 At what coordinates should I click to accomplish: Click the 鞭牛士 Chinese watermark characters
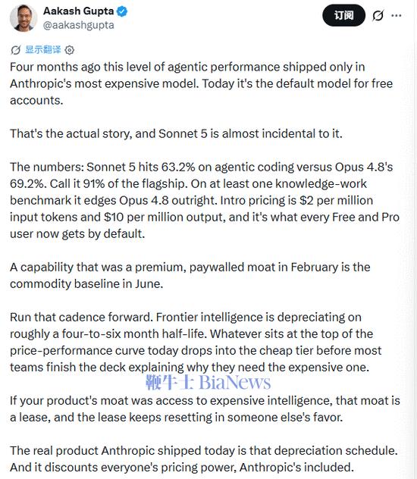coord(170,382)
